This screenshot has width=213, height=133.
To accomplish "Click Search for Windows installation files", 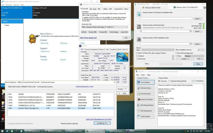I will (197, 19).
